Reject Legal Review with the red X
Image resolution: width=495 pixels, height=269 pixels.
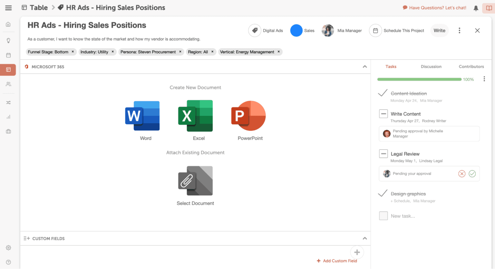[462, 174]
